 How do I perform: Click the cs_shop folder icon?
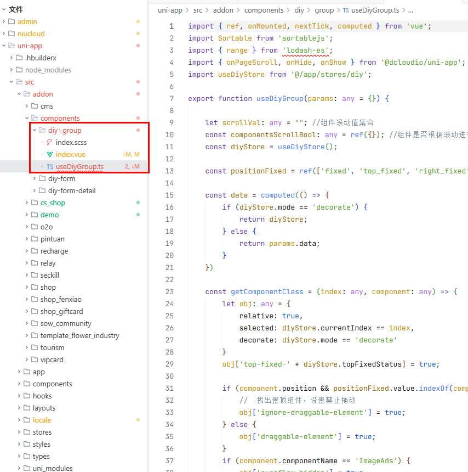pyautogui.click(x=35, y=203)
